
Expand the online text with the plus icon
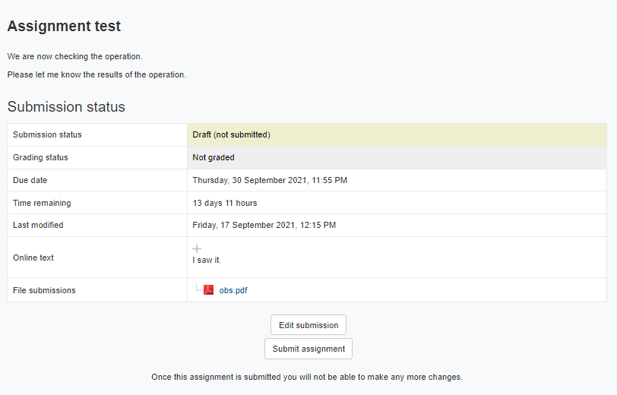(197, 248)
